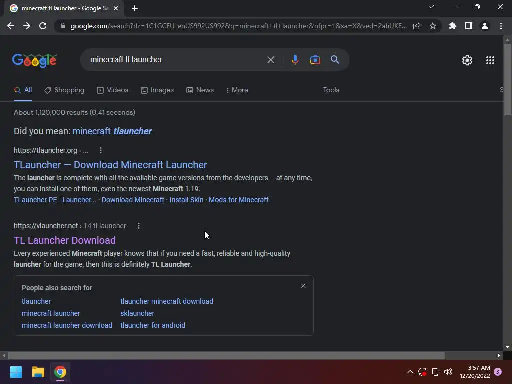Image resolution: width=512 pixels, height=384 pixels.
Task: Reload the current page
Action: coord(43,26)
